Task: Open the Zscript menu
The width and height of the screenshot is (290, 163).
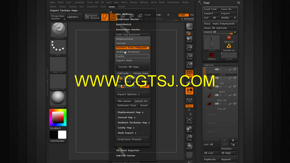Action: (x=121, y=7)
